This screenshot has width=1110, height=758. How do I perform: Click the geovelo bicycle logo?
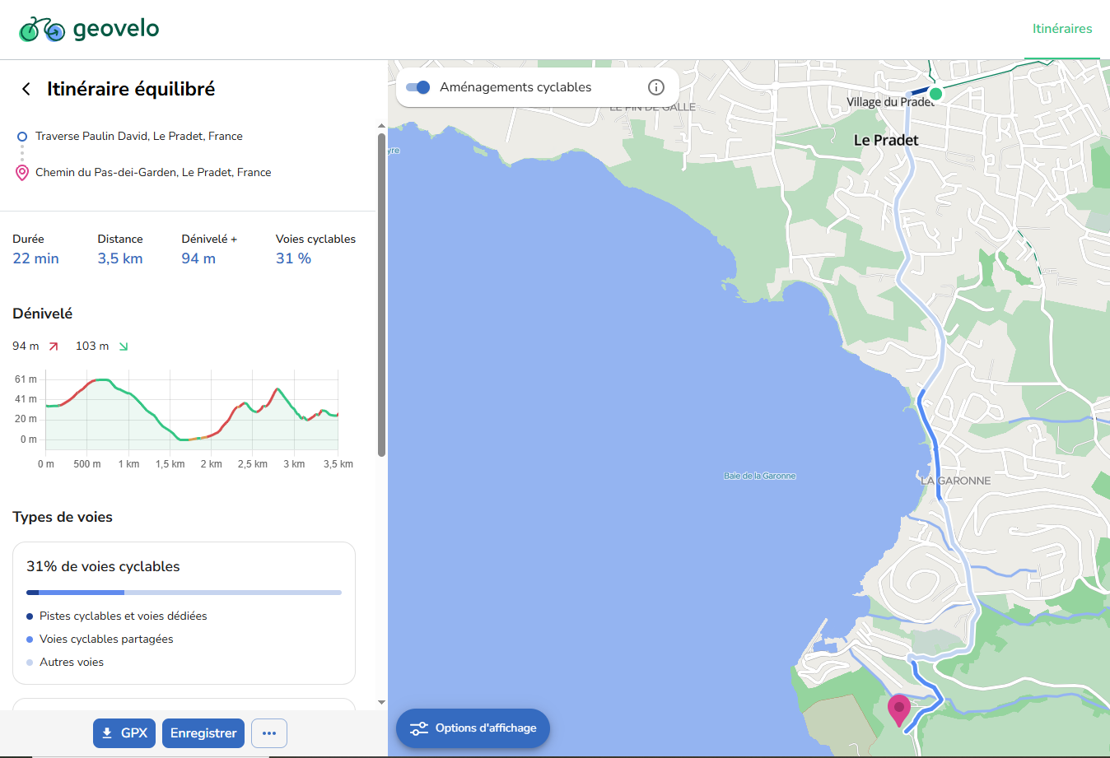(42, 30)
